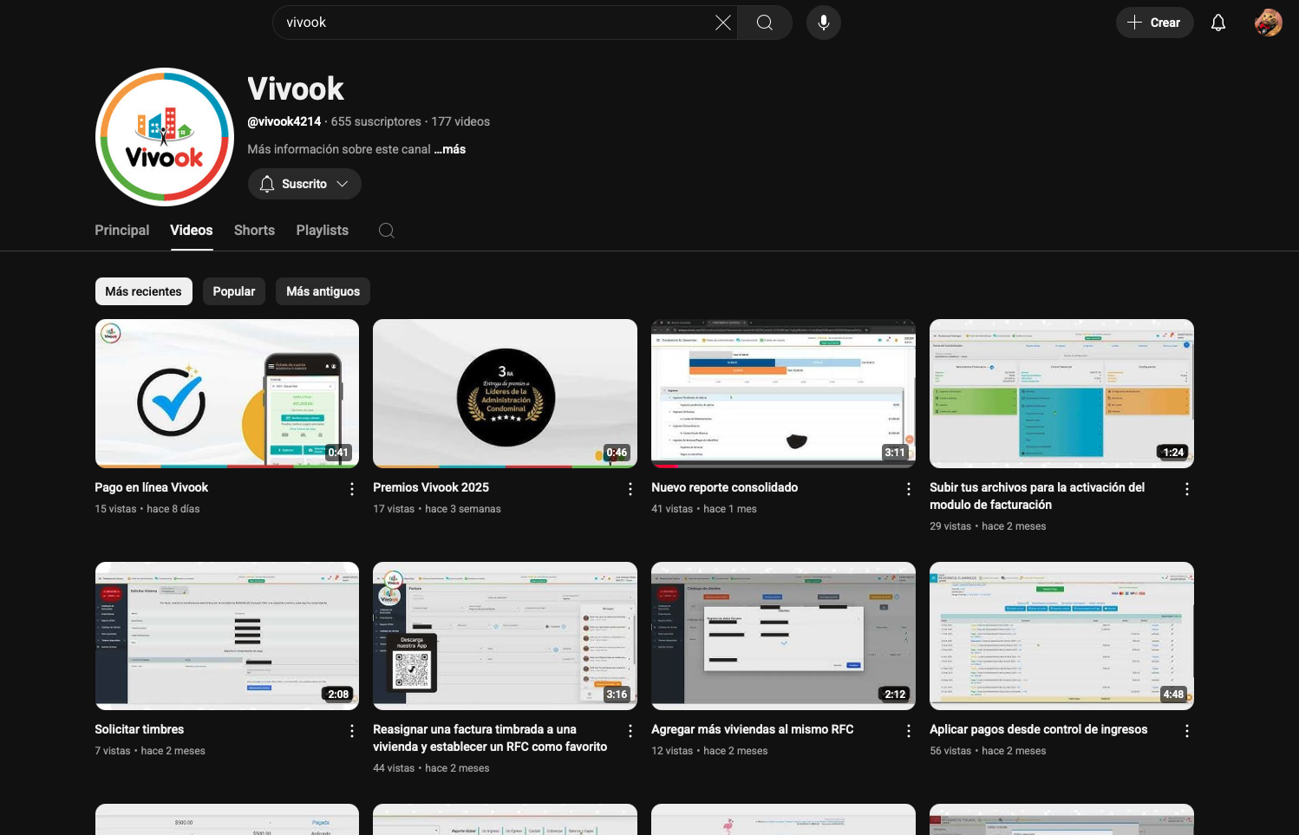Expand channel description with ...más
This screenshot has height=835, width=1299.
(x=450, y=149)
